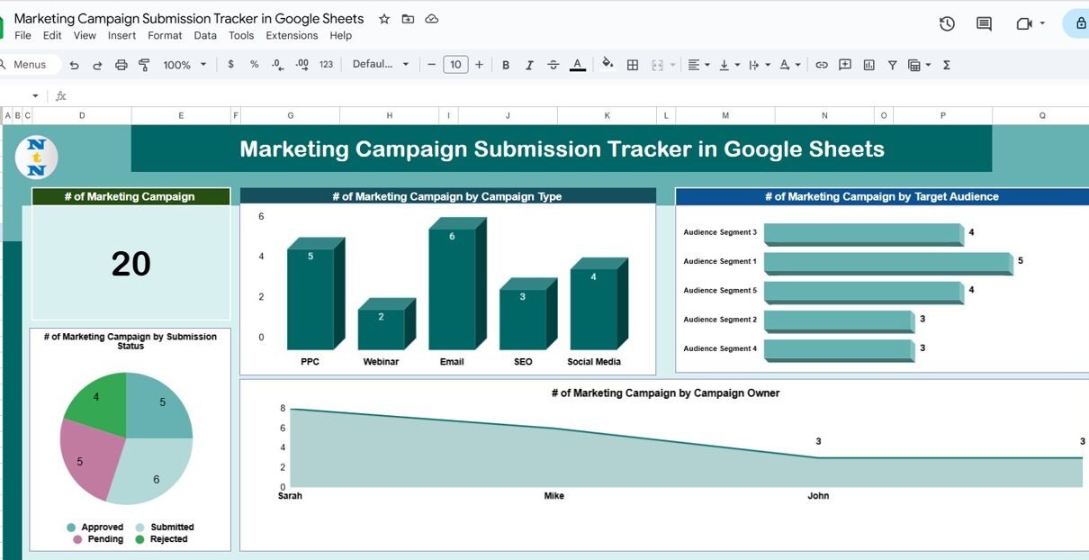
Task: Star the document title
Action: tap(384, 19)
